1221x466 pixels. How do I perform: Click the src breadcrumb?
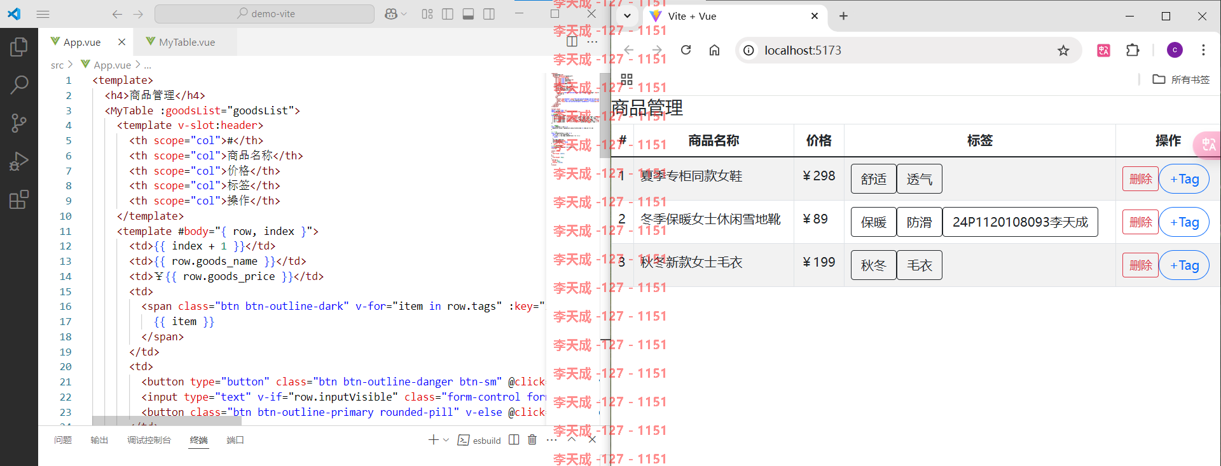point(57,65)
